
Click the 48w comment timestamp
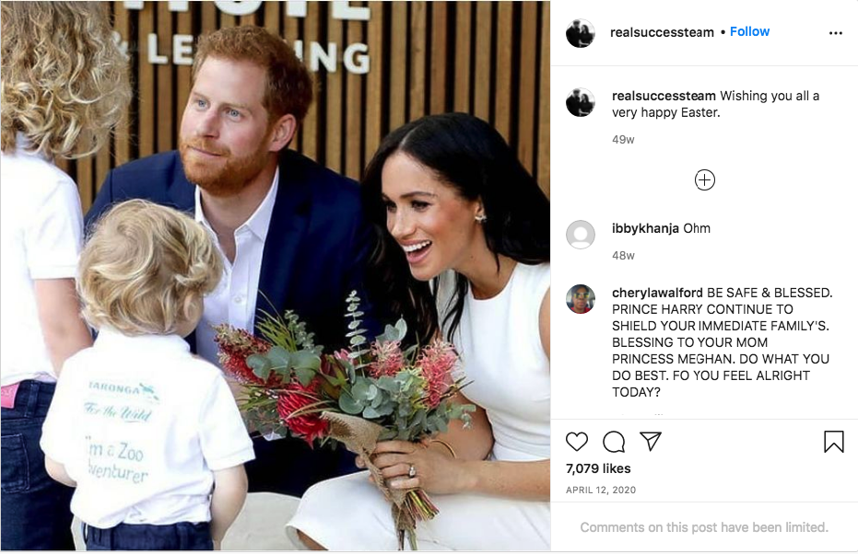pyautogui.click(x=623, y=256)
